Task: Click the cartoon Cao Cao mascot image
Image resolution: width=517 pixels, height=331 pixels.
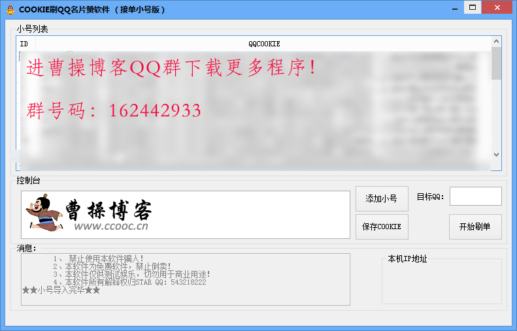Action: tap(43, 213)
